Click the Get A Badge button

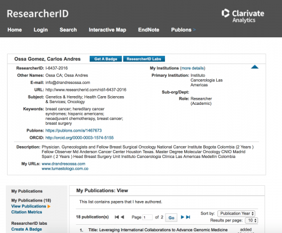(105, 59)
